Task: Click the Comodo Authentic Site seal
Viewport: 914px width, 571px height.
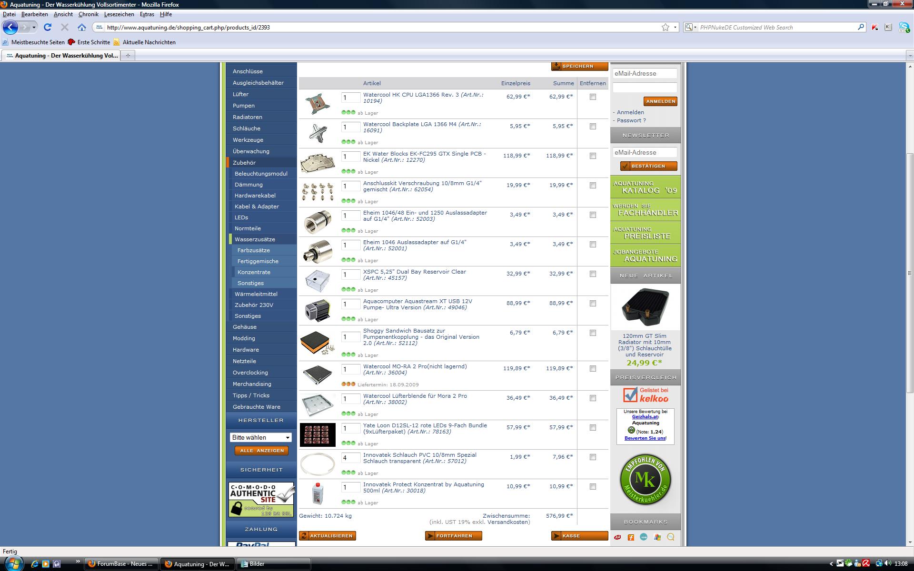Action: (261, 499)
